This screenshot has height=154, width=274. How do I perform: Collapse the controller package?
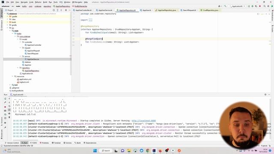[20, 42]
